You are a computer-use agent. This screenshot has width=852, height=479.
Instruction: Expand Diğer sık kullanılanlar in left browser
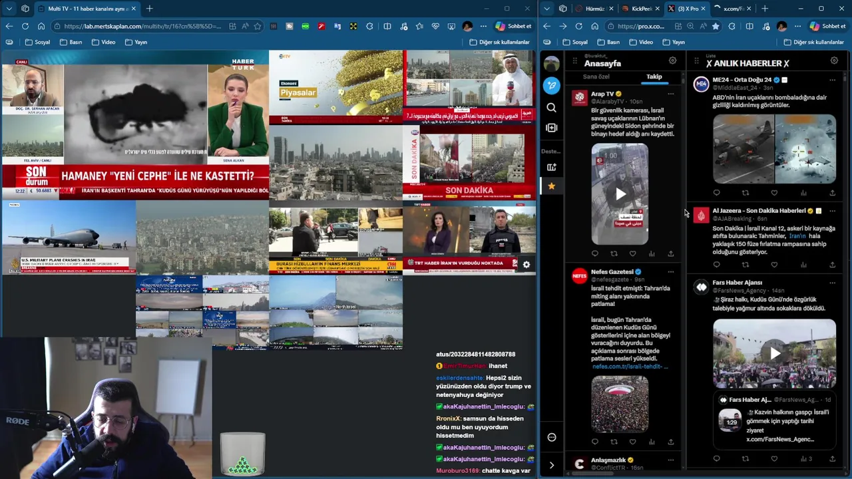coord(499,42)
